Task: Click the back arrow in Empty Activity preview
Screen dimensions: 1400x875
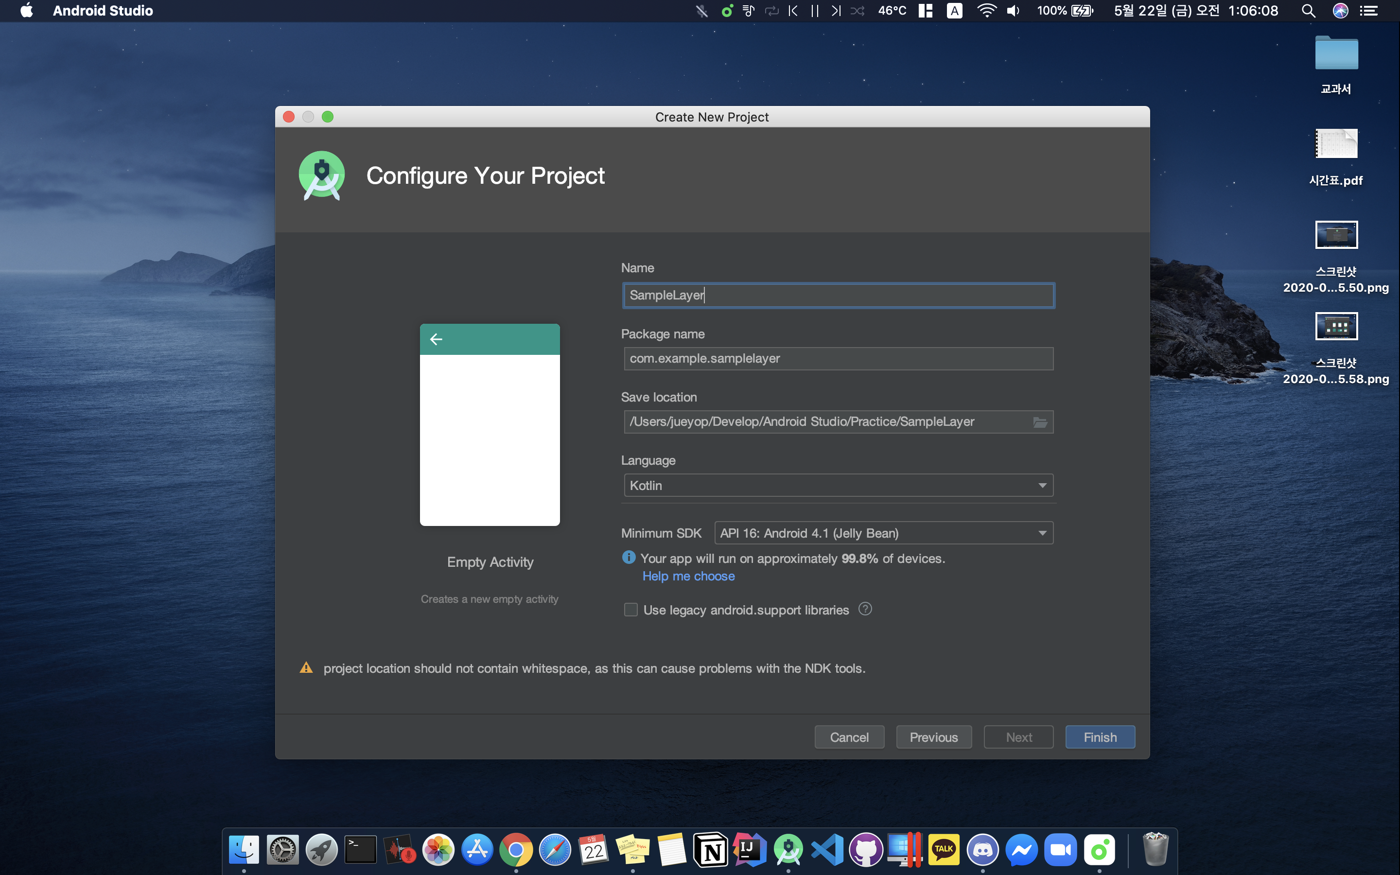Action: [x=436, y=339]
